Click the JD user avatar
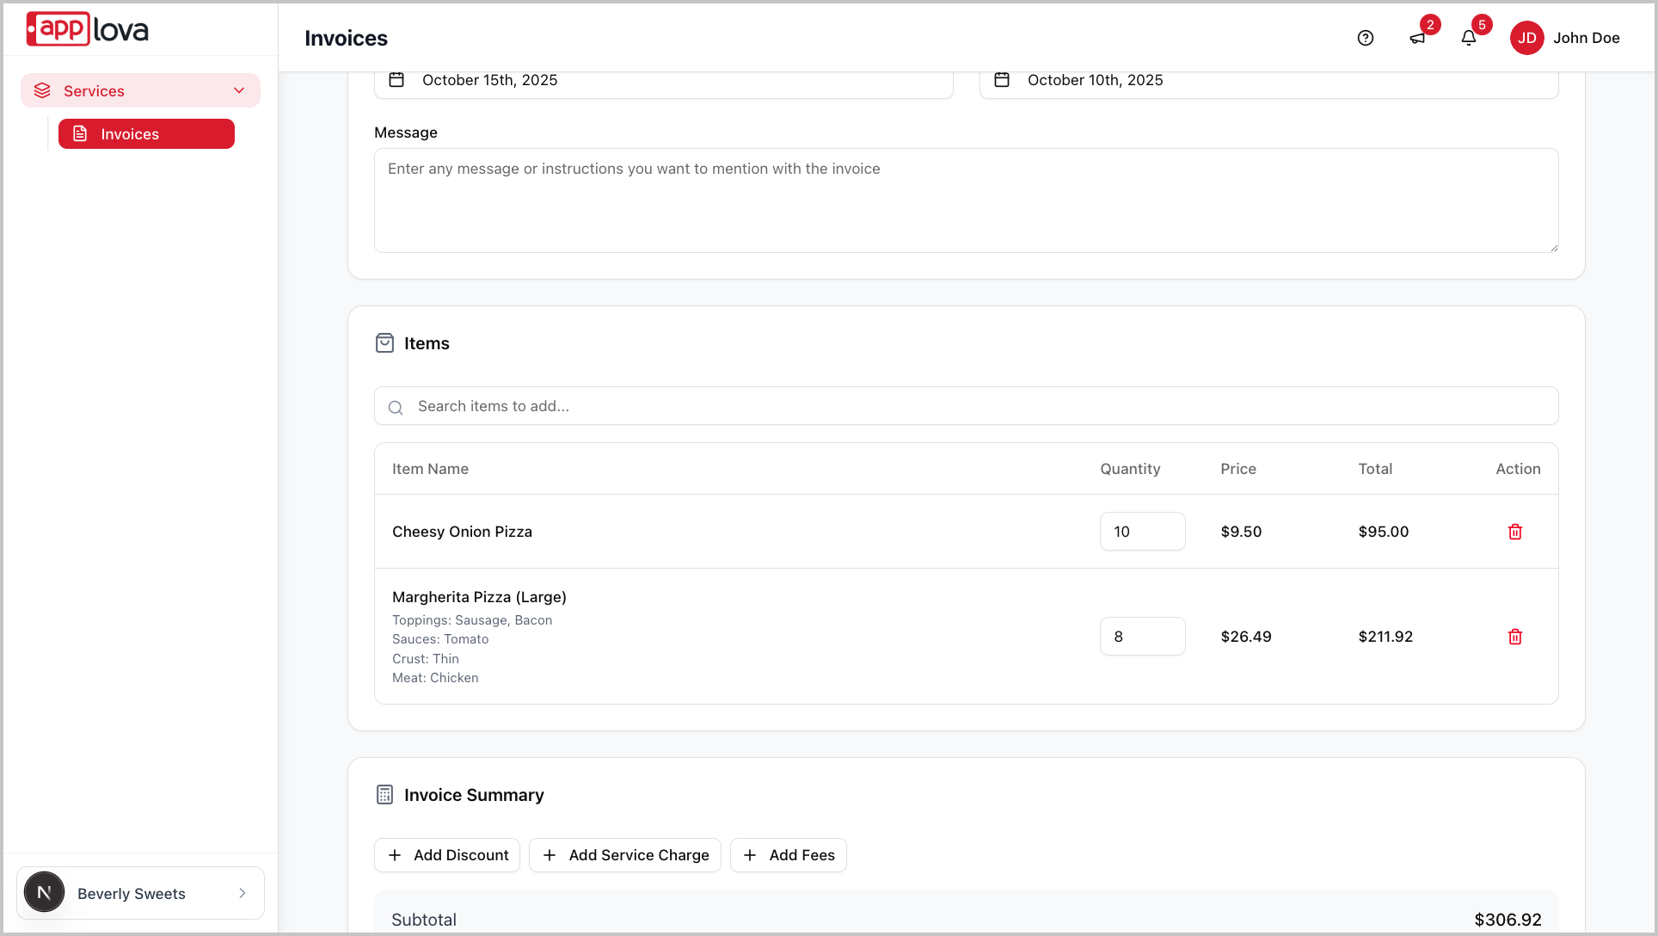1658x936 pixels. click(x=1526, y=38)
